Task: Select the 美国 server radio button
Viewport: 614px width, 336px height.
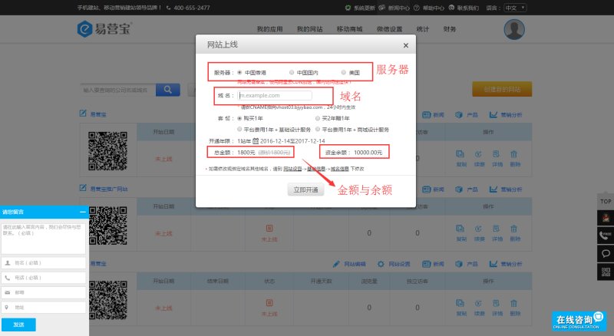Action: [344, 72]
